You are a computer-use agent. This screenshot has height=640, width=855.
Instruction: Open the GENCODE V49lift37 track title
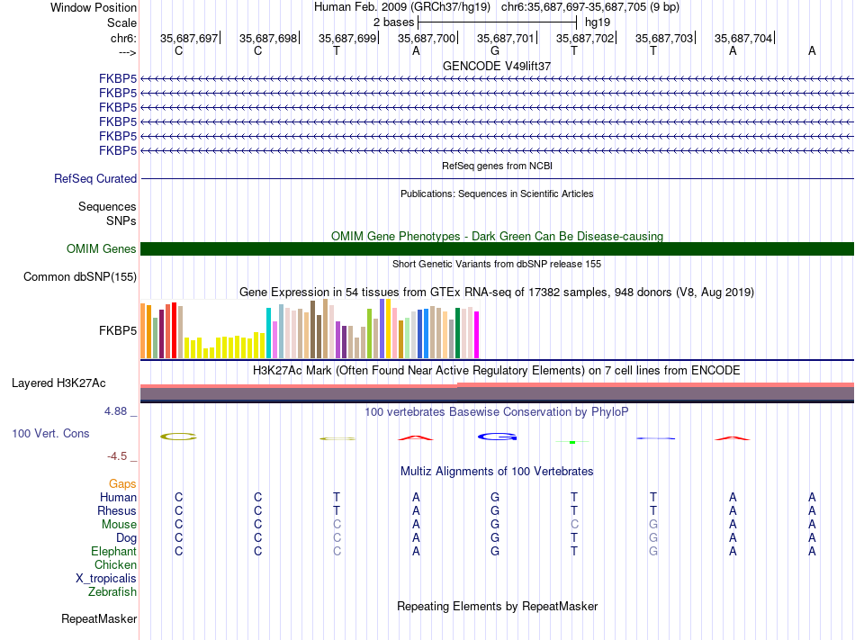tap(497, 66)
